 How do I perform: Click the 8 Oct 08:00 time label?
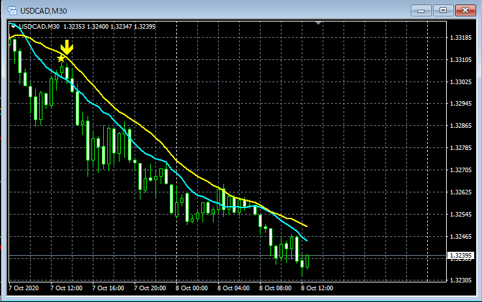276,288
